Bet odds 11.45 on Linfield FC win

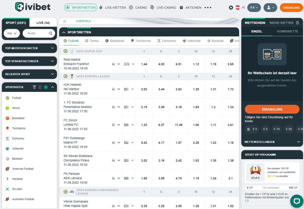click(x=179, y=125)
